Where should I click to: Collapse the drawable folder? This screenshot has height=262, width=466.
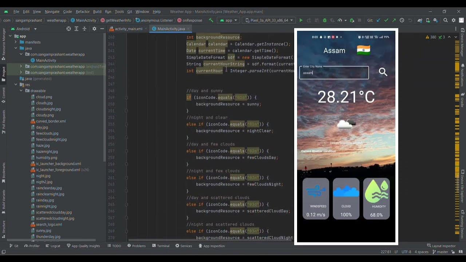pyautogui.click(x=21, y=91)
